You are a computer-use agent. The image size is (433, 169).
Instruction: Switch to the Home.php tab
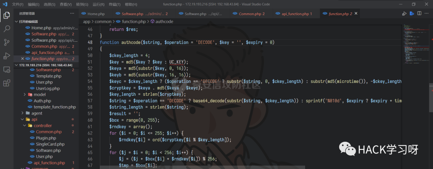[95, 14]
